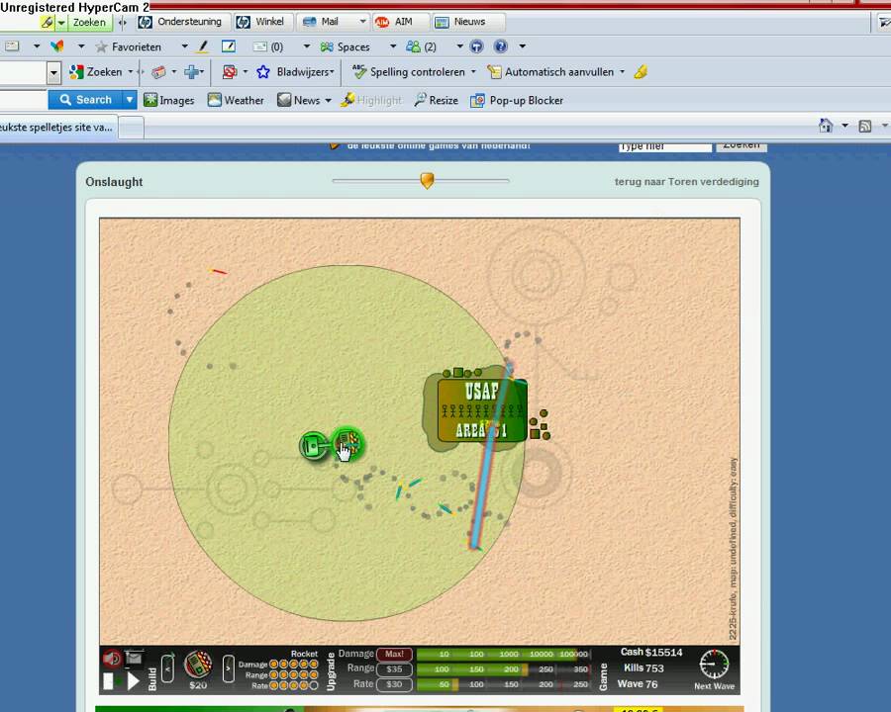Buy the $30 Rate upgrade
The height and width of the screenshot is (712, 891).
point(394,684)
